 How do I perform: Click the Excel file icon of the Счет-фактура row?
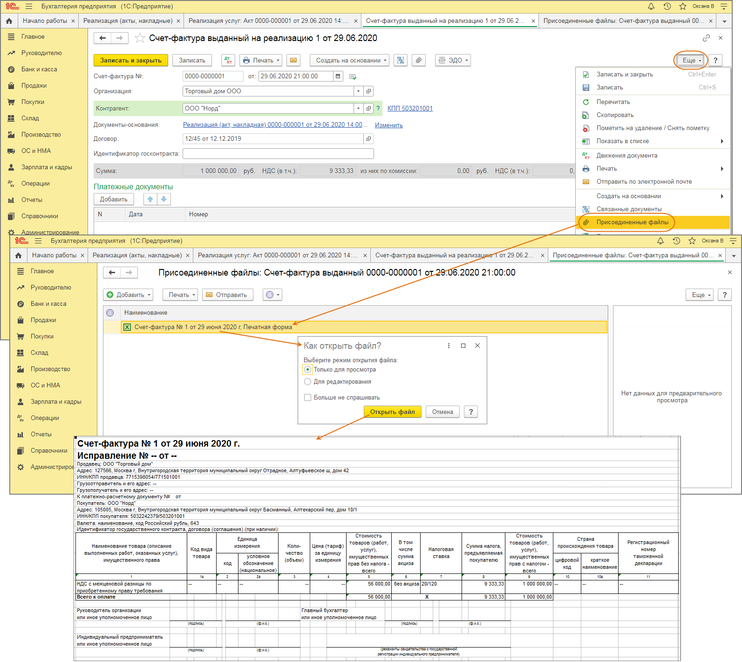click(x=127, y=327)
